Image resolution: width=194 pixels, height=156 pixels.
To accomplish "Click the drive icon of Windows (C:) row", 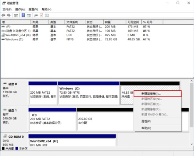I will [x=3, y=39].
